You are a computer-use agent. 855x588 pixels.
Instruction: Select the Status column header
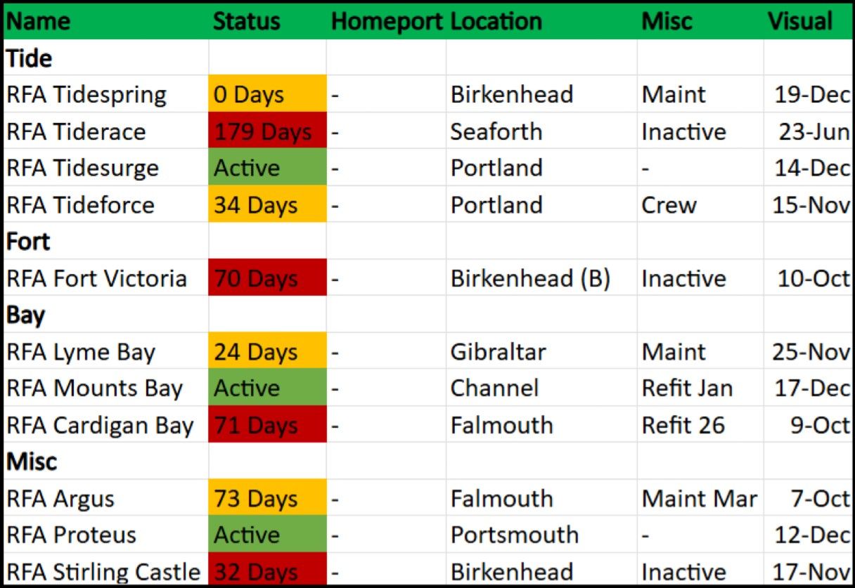(x=246, y=22)
